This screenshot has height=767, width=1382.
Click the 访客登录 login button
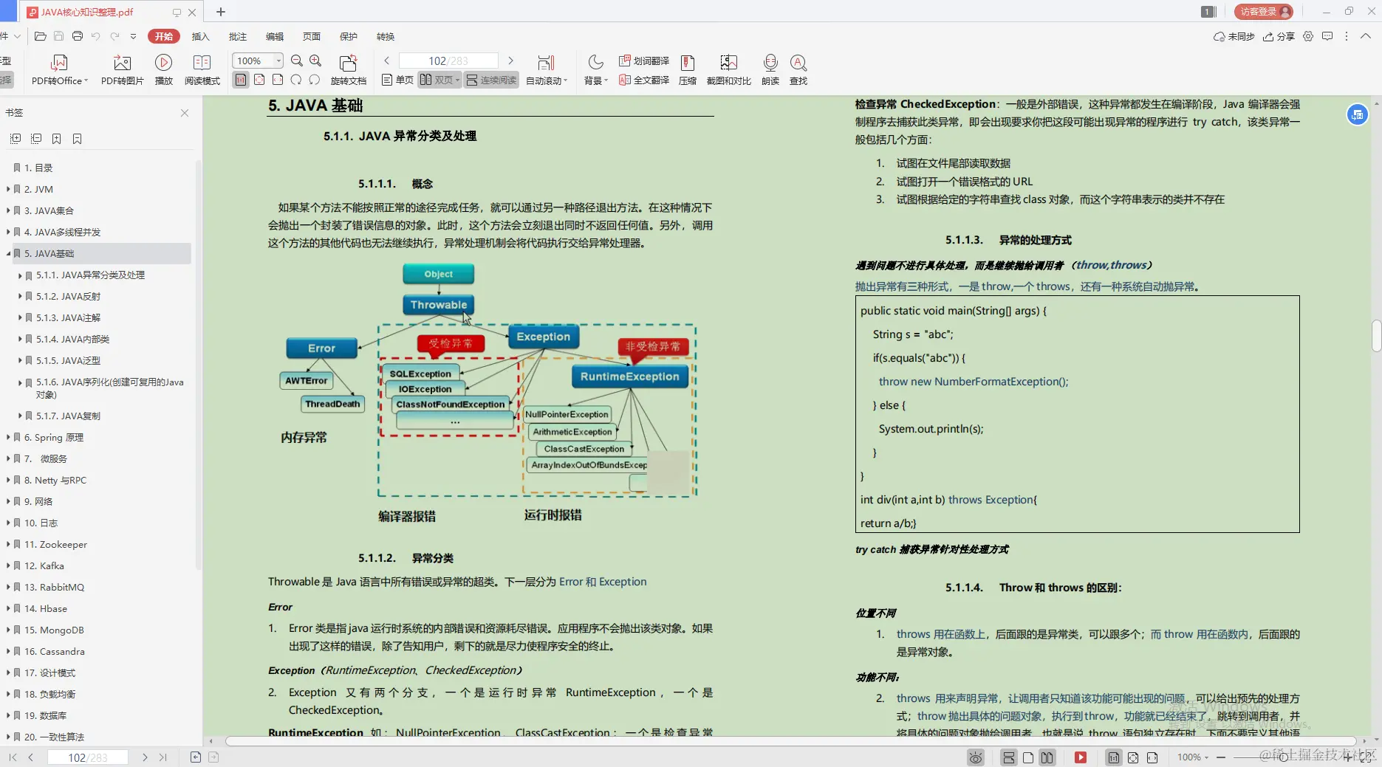point(1263,12)
